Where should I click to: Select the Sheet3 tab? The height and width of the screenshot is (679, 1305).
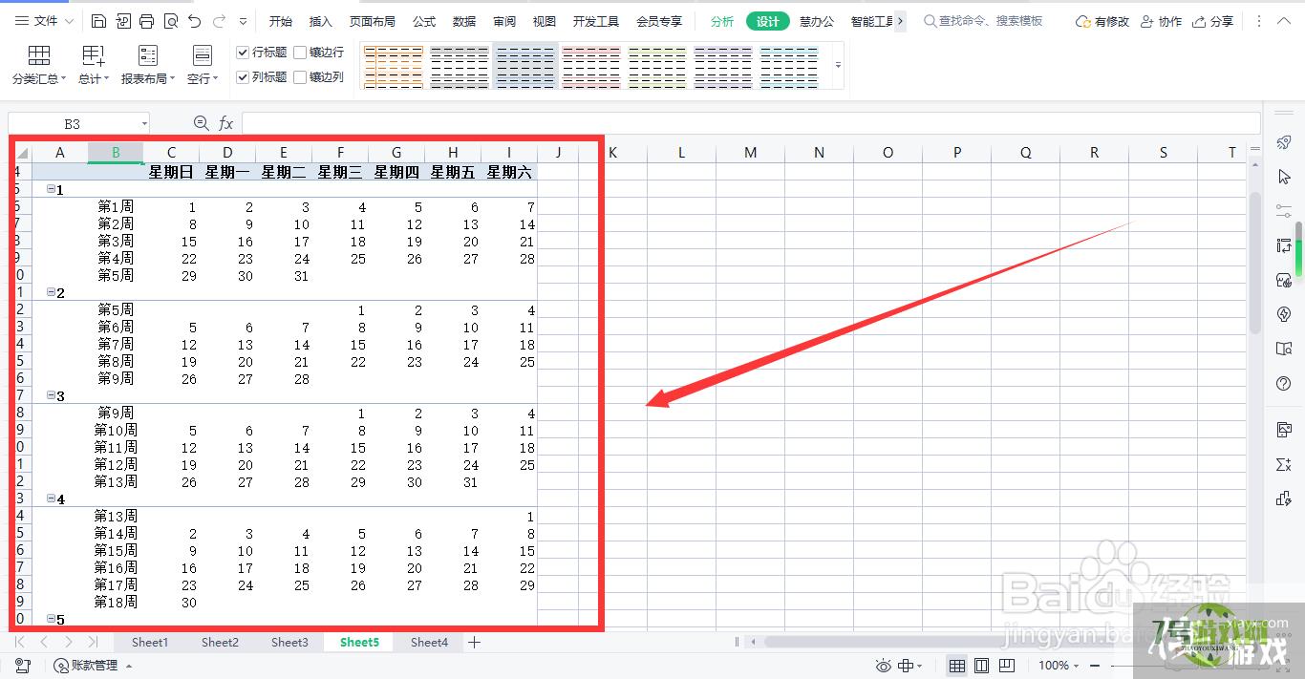(289, 643)
